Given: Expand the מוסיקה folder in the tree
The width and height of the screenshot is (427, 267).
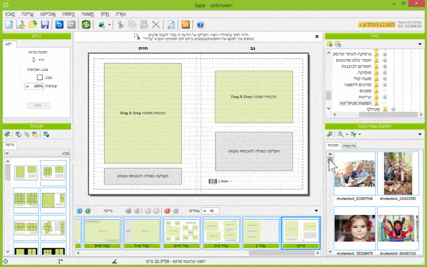Looking at the screenshot, I should pos(385,71).
